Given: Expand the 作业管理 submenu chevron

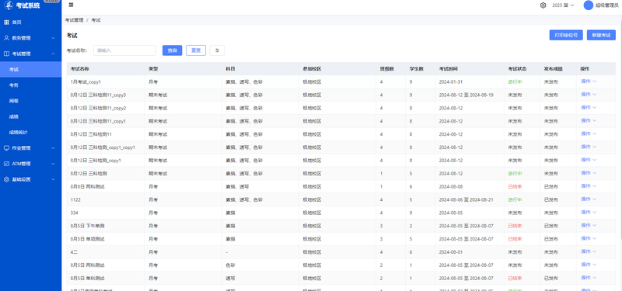Looking at the screenshot, I should pyautogui.click(x=53, y=147).
